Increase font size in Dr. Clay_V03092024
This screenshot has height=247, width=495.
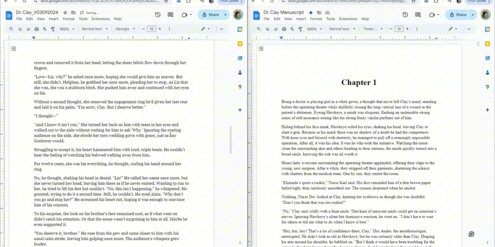pos(160,29)
